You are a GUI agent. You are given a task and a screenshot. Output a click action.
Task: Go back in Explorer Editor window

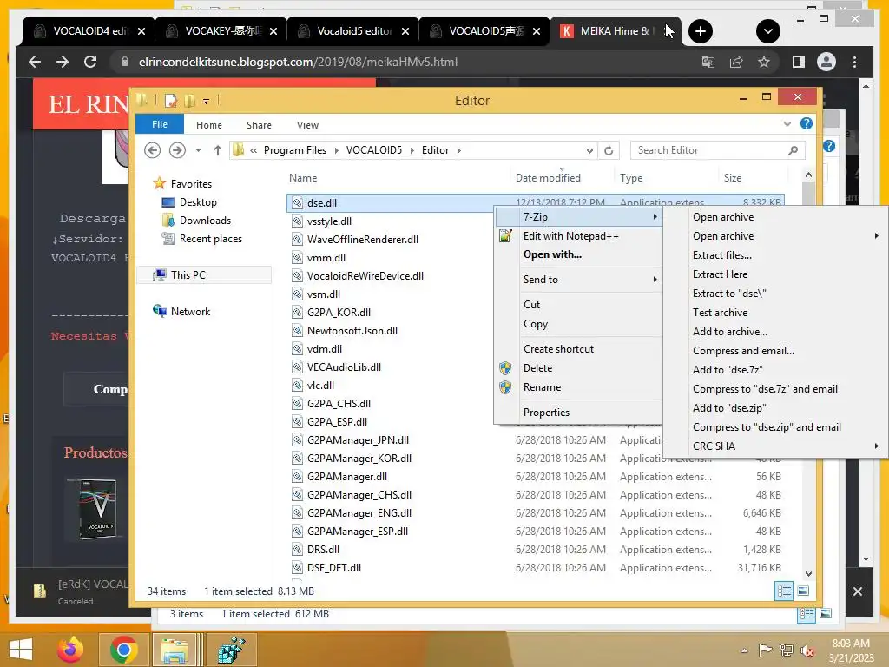click(x=152, y=150)
